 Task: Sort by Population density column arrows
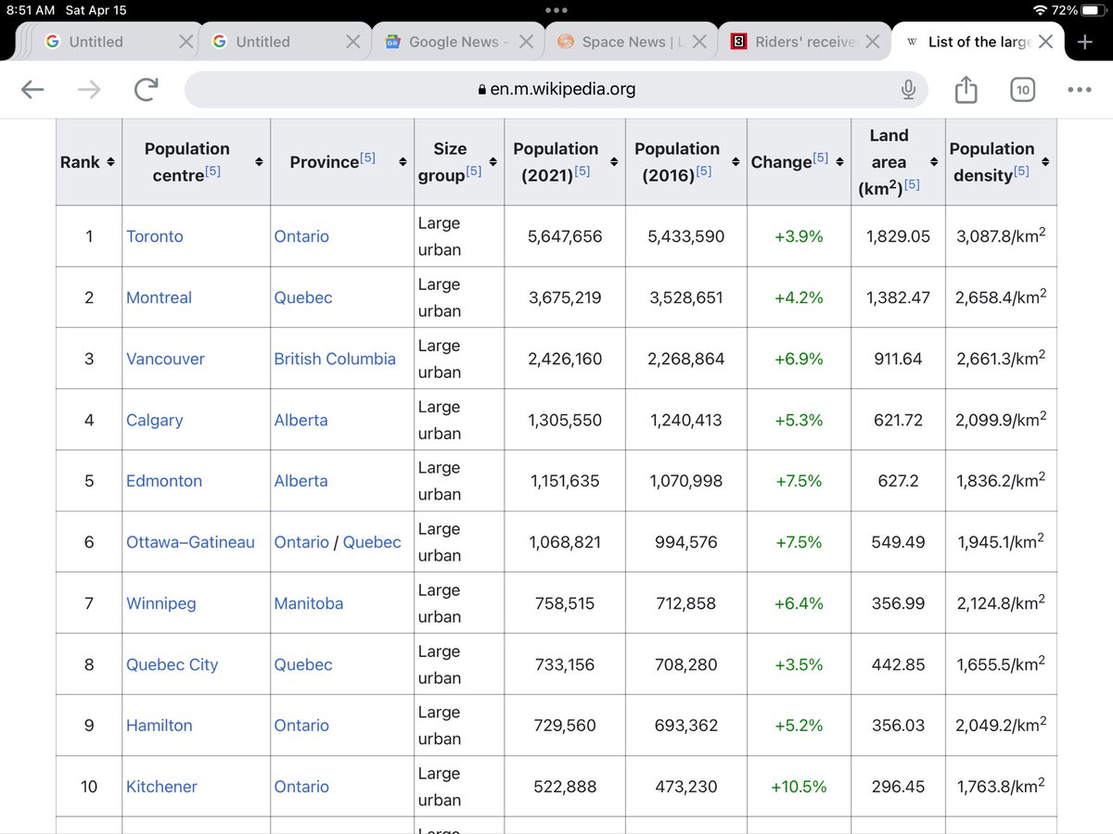click(1045, 162)
